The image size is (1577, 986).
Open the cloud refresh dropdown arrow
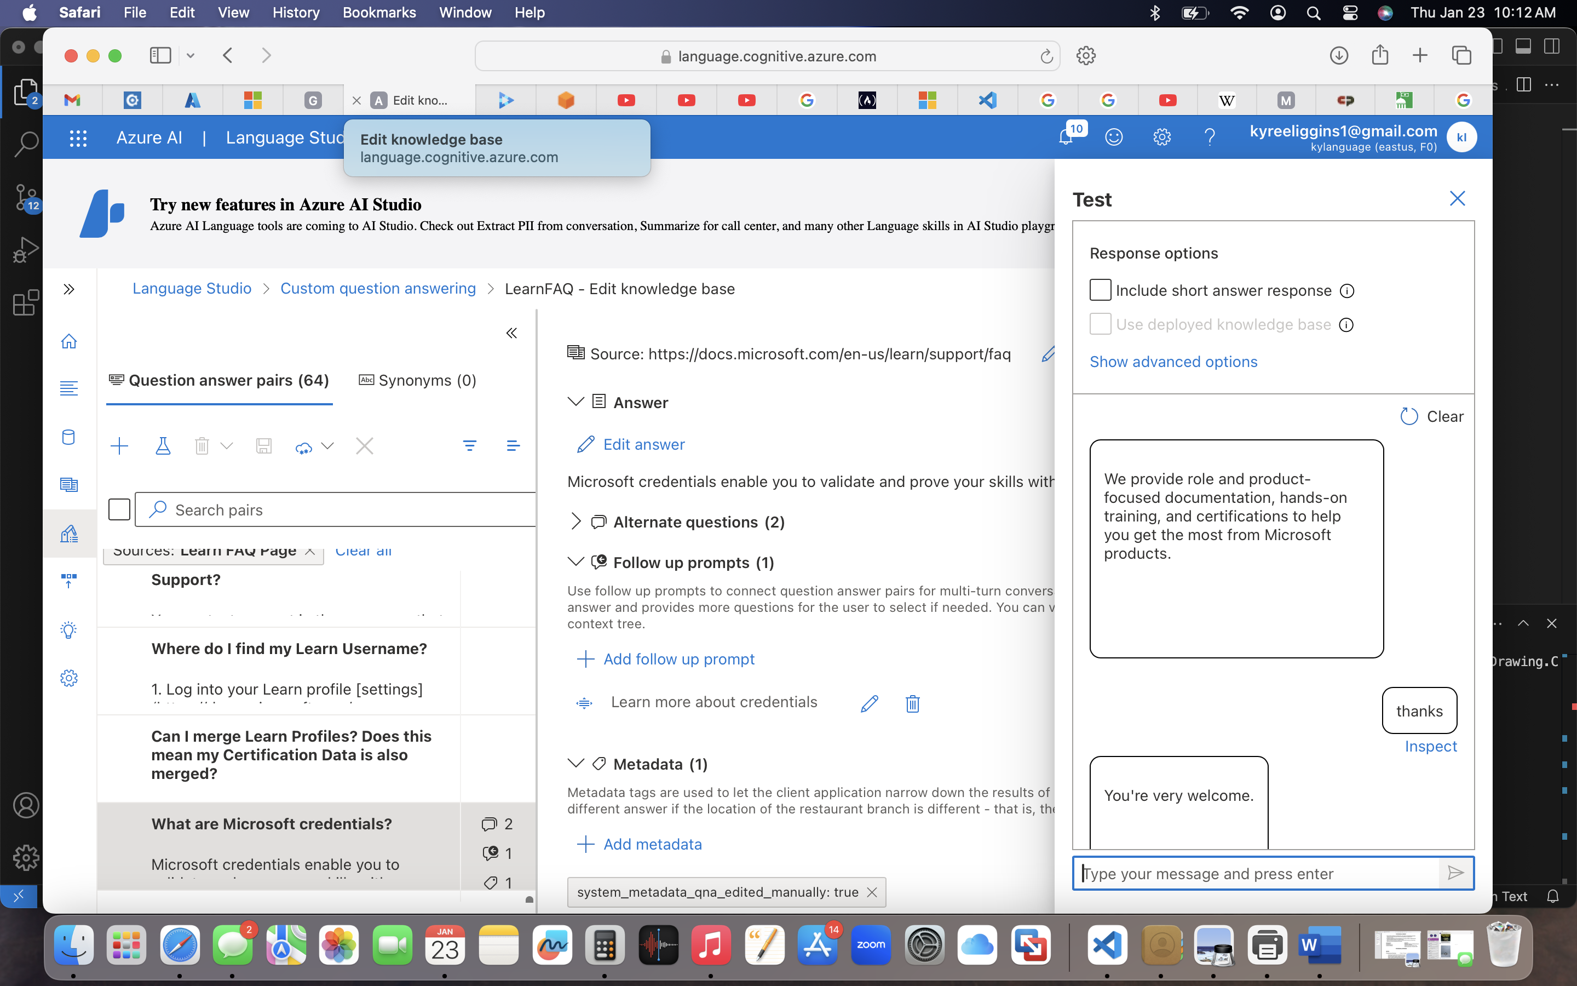pos(328,446)
